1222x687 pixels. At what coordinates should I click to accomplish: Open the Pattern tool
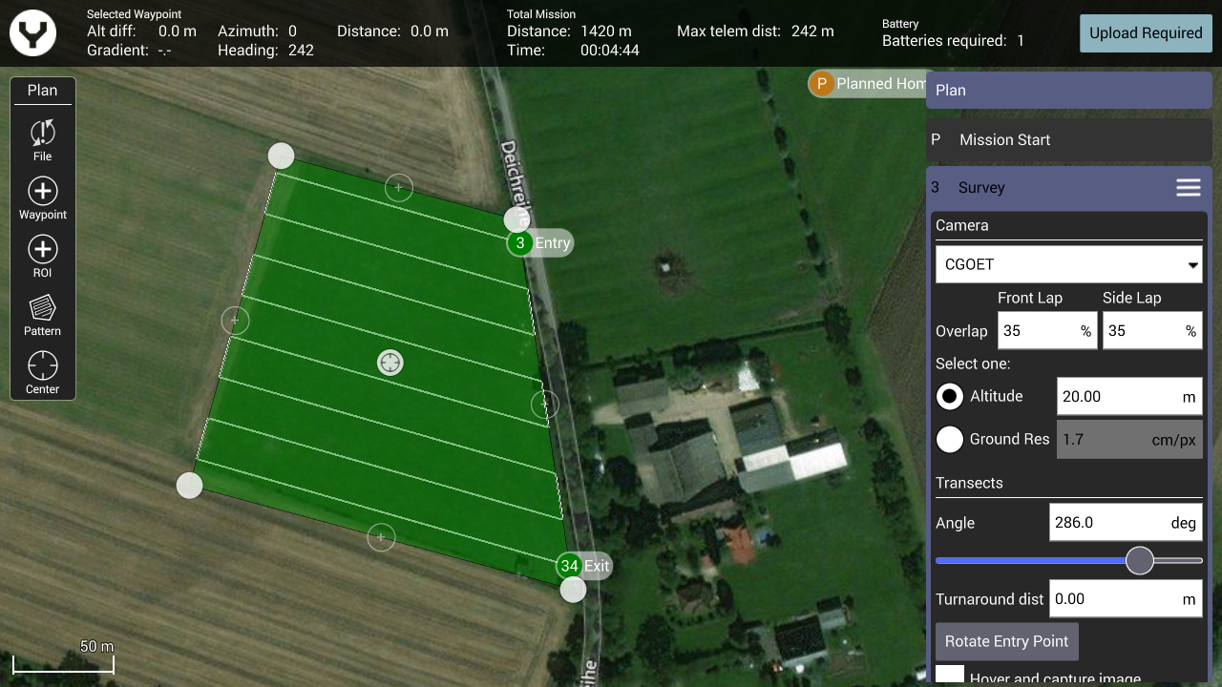pos(42,316)
